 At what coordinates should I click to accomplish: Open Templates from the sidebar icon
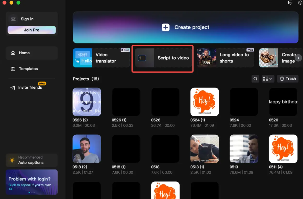(x=13, y=68)
